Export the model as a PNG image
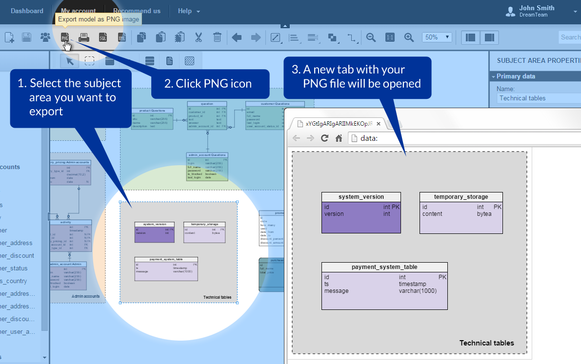 coord(65,38)
